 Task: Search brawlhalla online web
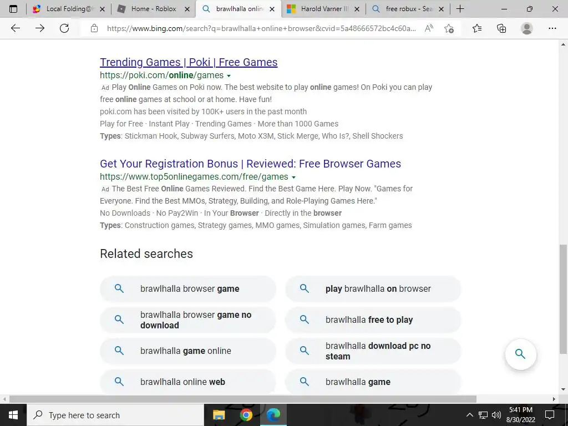(x=188, y=382)
